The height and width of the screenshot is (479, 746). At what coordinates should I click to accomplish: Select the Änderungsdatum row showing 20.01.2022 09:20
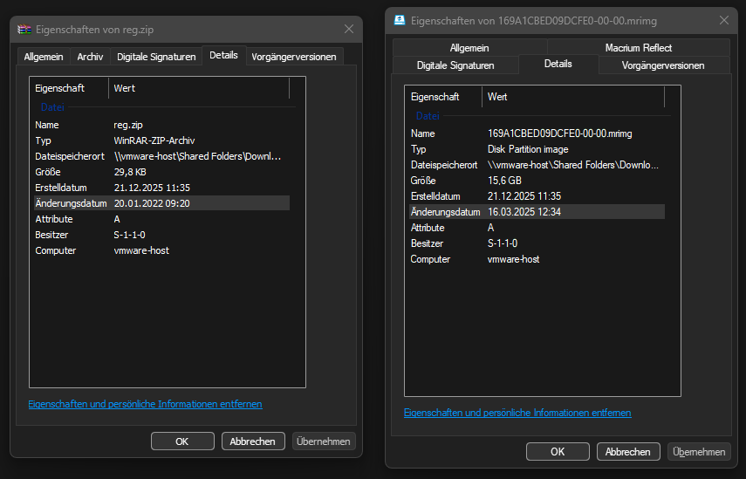click(x=159, y=203)
